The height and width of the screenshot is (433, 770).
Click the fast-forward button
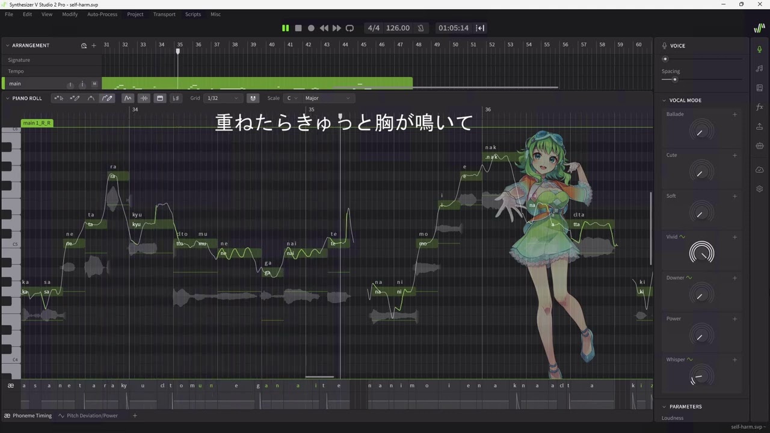click(336, 28)
